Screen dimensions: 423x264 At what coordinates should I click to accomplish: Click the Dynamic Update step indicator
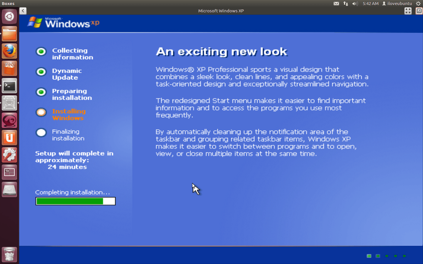click(41, 72)
